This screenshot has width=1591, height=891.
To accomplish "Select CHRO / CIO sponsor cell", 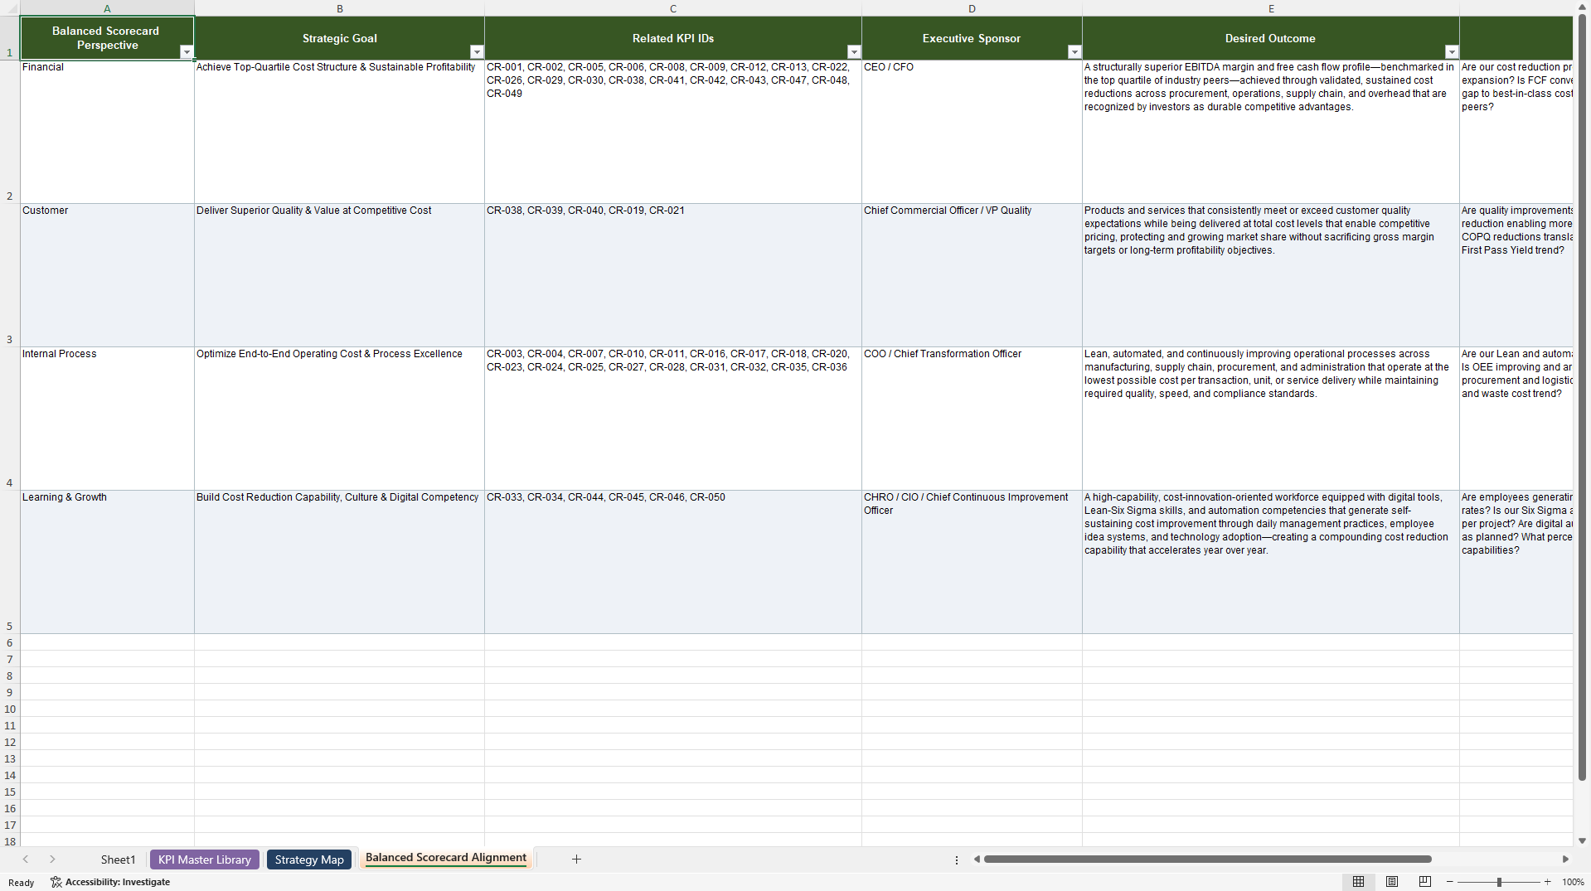I will (972, 562).
